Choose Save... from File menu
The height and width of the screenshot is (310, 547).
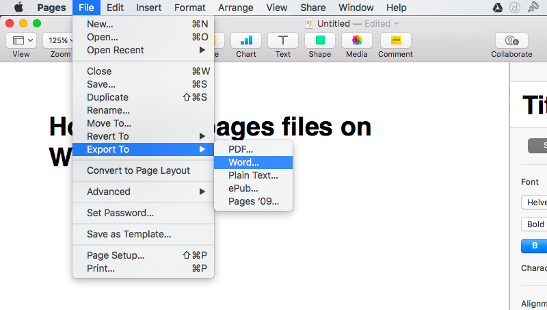click(143, 84)
